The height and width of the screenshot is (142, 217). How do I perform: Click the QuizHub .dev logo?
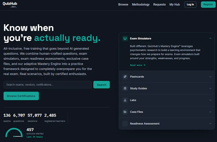pyautogui.click(x=10, y=5)
